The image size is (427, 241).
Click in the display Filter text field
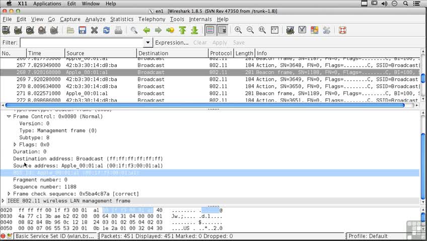82,43
